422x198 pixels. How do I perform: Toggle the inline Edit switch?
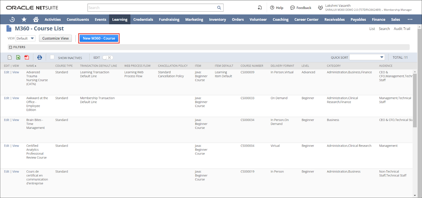[x=108, y=58]
